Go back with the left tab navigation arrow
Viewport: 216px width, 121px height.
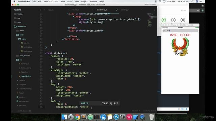[x=40, y=10]
